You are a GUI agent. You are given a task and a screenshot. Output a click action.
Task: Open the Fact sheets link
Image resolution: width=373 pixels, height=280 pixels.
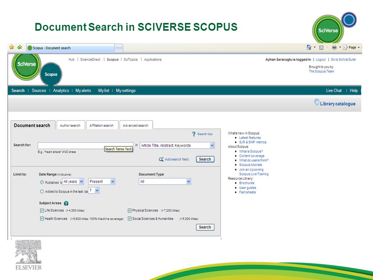tap(248, 192)
